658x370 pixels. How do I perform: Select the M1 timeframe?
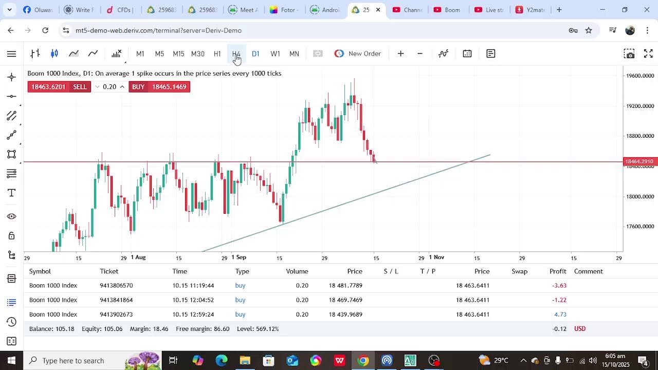pyautogui.click(x=140, y=53)
